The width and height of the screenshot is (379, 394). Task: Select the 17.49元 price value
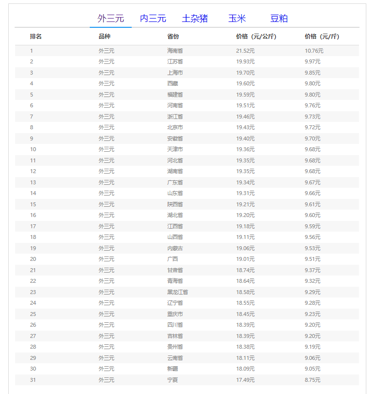pyautogui.click(x=245, y=380)
